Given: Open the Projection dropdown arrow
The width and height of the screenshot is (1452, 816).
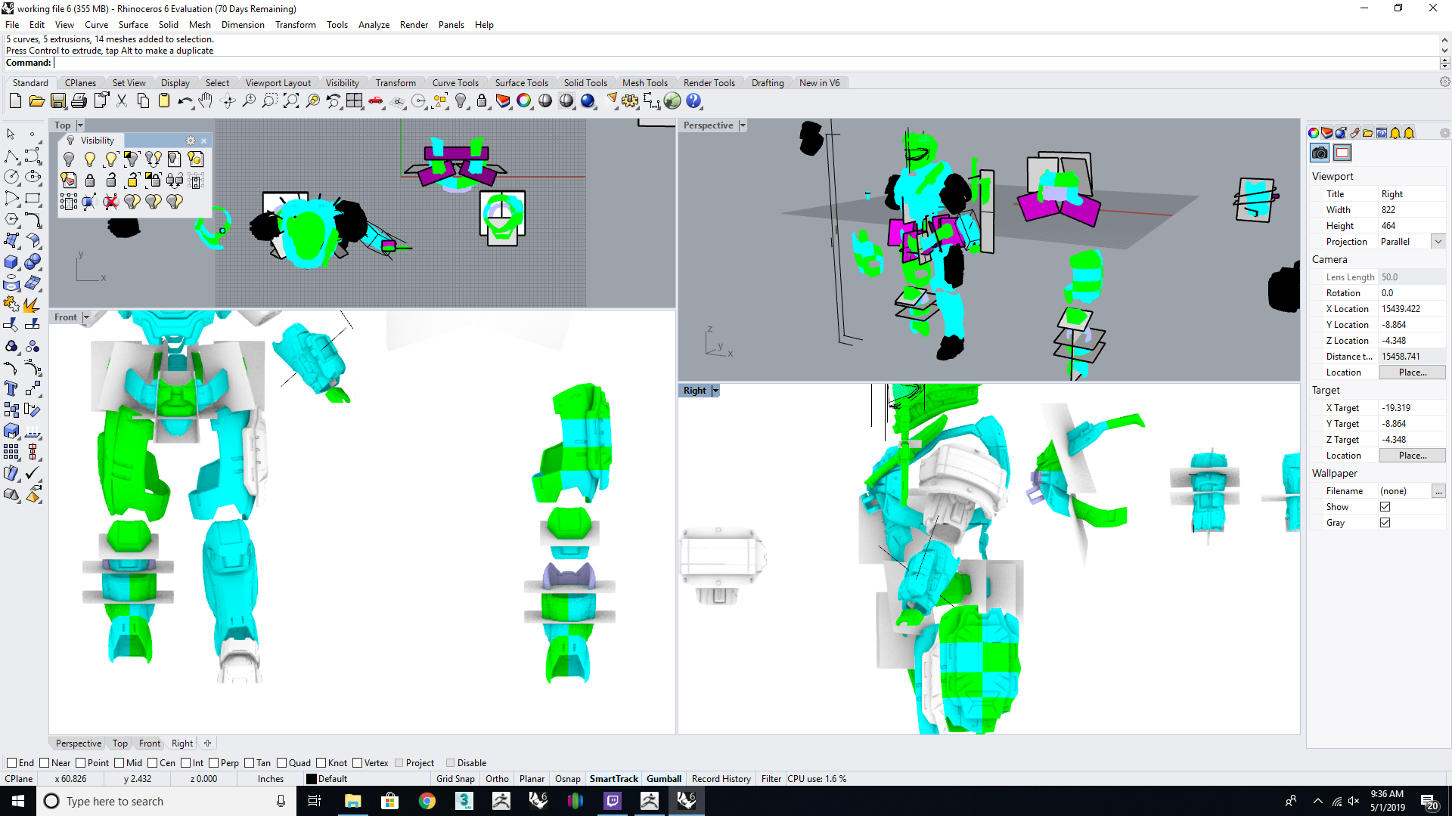Looking at the screenshot, I should pos(1438,242).
